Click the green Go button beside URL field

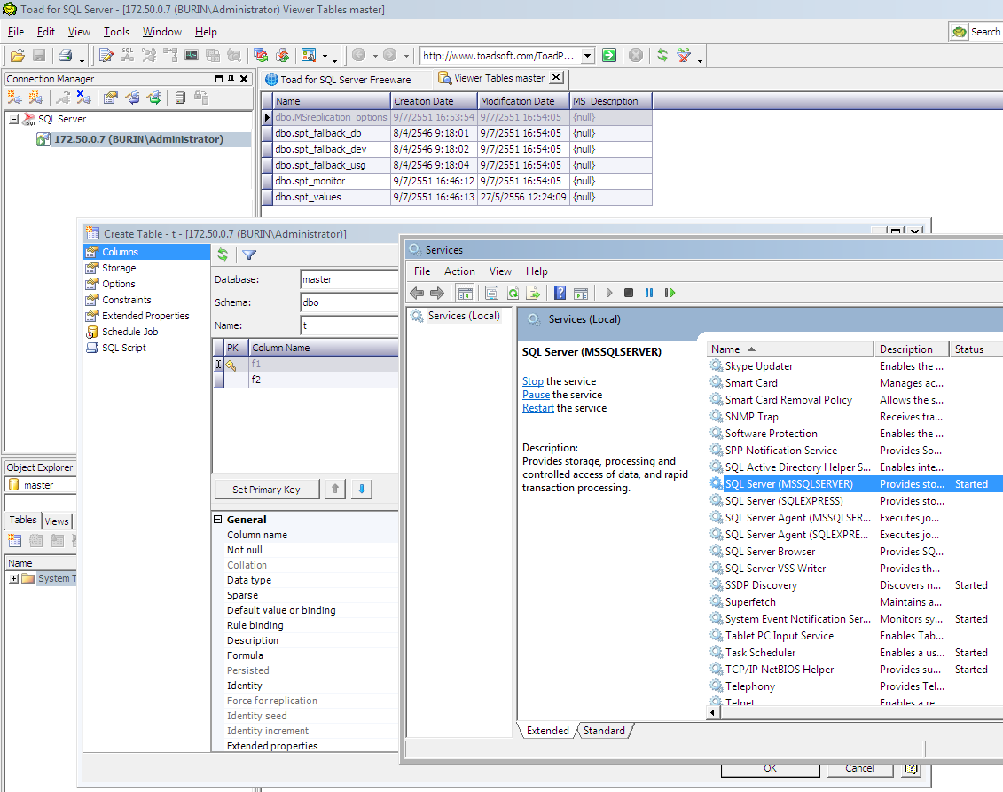tap(608, 55)
